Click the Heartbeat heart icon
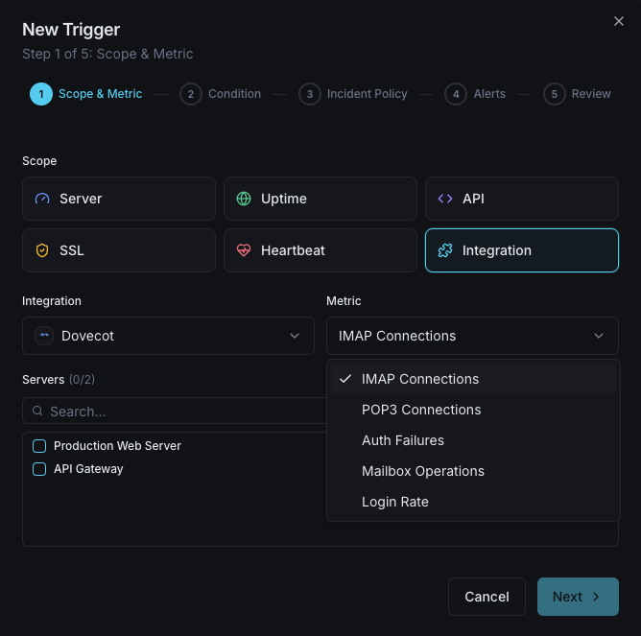 (x=244, y=250)
